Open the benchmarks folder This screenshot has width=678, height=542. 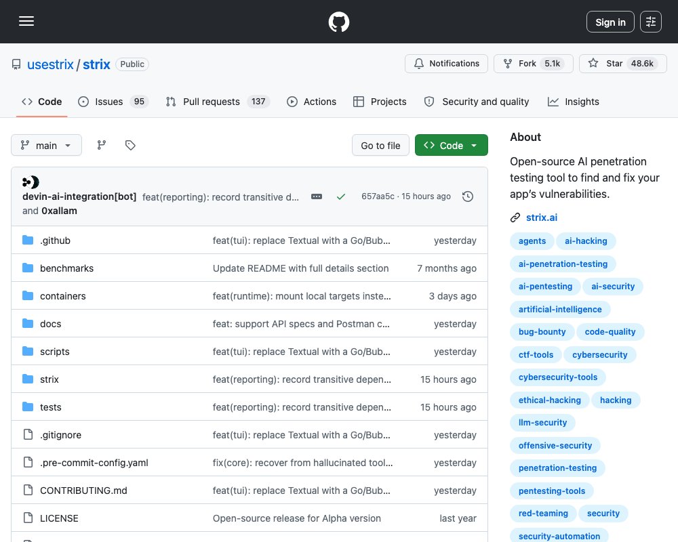(x=66, y=268)
